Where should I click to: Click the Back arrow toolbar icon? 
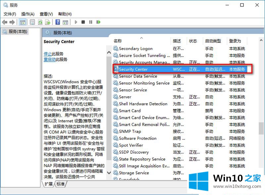(x=5, y=22)
